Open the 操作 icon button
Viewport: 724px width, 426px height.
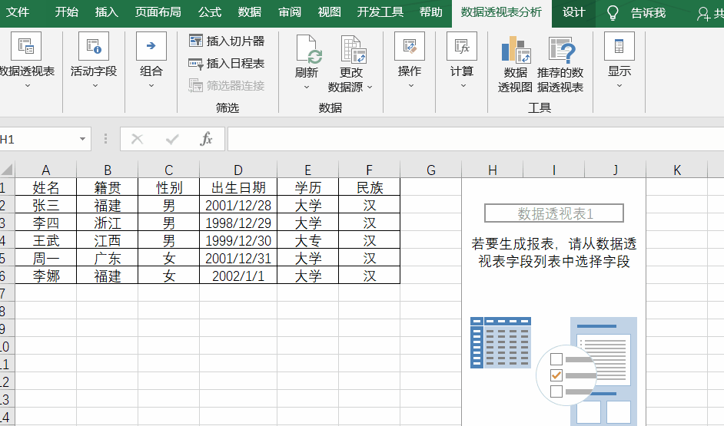pos(410,46)
